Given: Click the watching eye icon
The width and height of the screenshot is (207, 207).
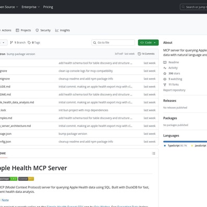Looking at the screenshot, I should point(165,79).
